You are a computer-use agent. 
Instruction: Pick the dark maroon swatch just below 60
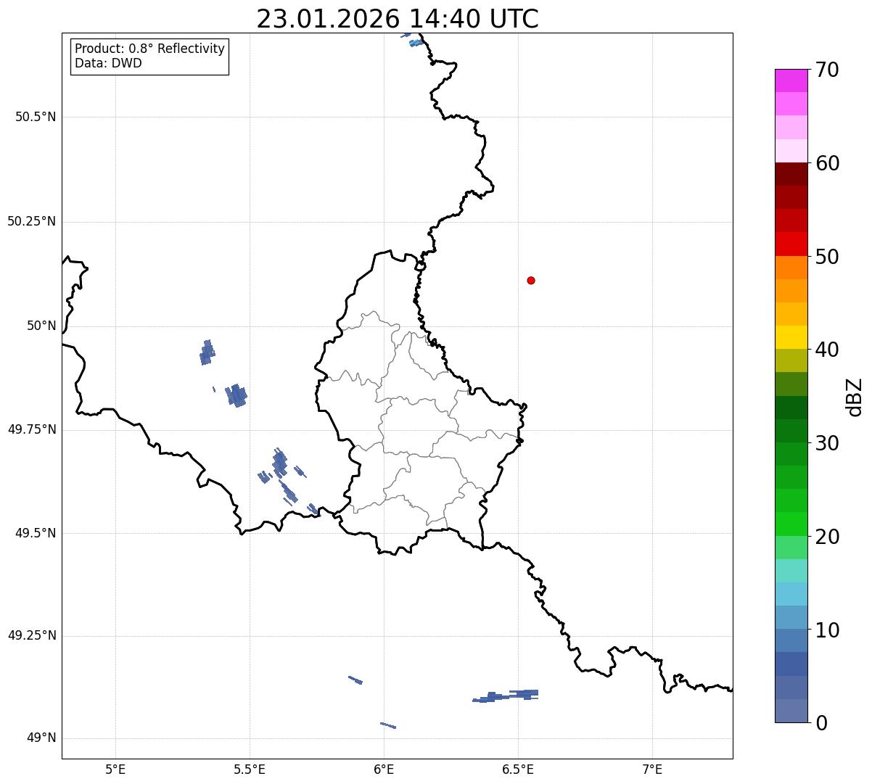pyautogui.click(x=791, y=174)
